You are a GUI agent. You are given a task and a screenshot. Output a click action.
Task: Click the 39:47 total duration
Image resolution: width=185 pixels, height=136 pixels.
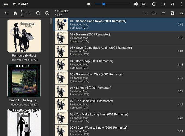pos(58,15)
